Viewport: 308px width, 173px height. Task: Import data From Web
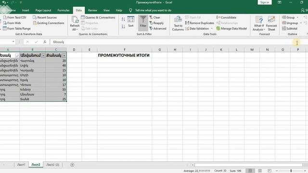[12, 23]
